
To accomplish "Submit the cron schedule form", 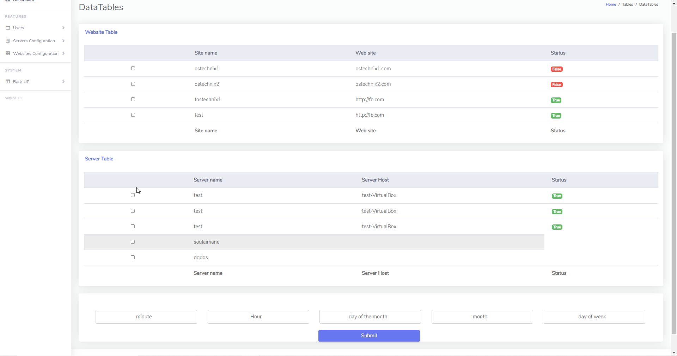I will pyautogui.click(x=369, y=336).
